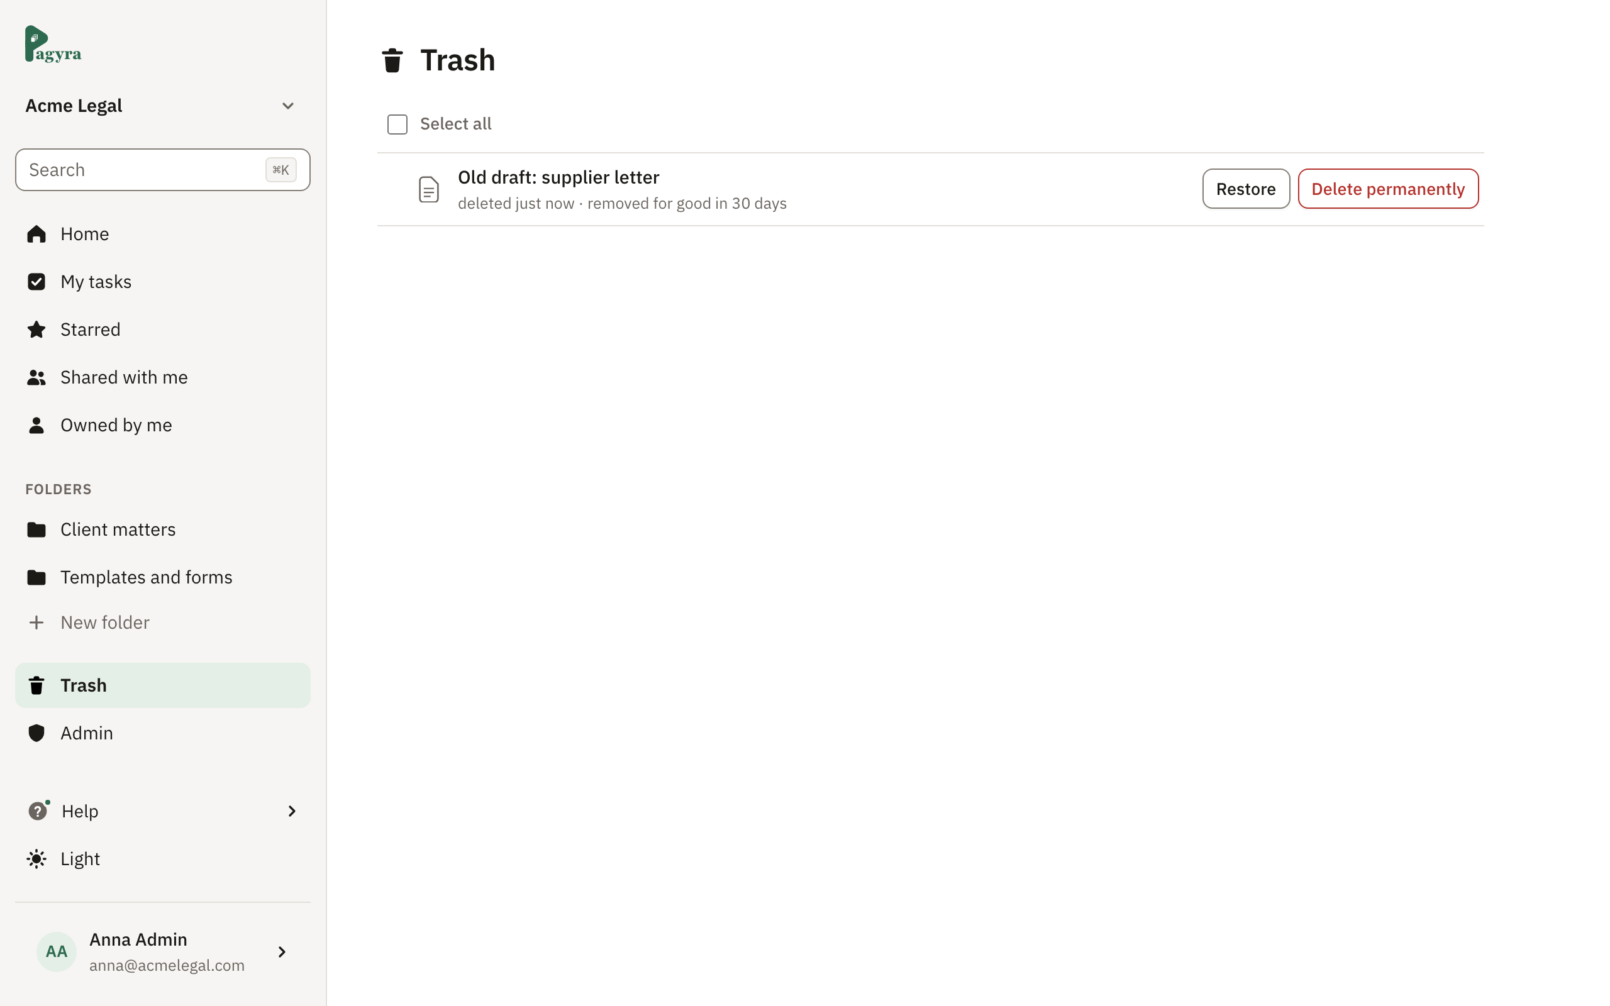Click the AA avatar of Anna Admin
The width and height of the screenshot is (1610, 1006).
tap(57, 951)
